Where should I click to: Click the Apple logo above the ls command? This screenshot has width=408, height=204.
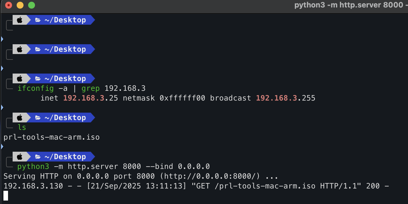(x=20, y=118)
